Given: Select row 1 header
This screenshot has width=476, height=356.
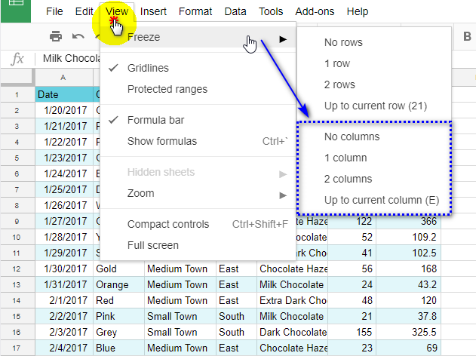Looking at the screenshot, I should tap(17, 95).
